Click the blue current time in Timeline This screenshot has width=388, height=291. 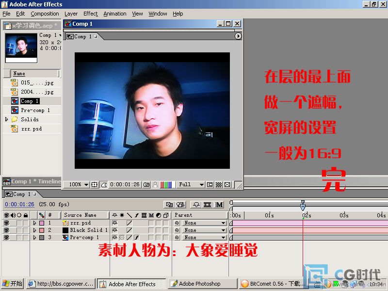coord(19,204)
